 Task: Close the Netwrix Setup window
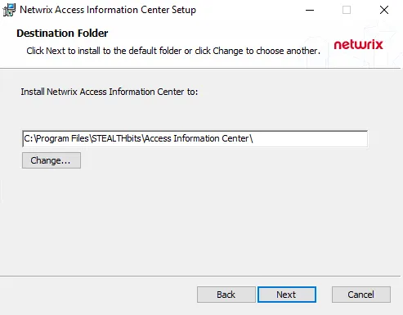coord(384,10)
